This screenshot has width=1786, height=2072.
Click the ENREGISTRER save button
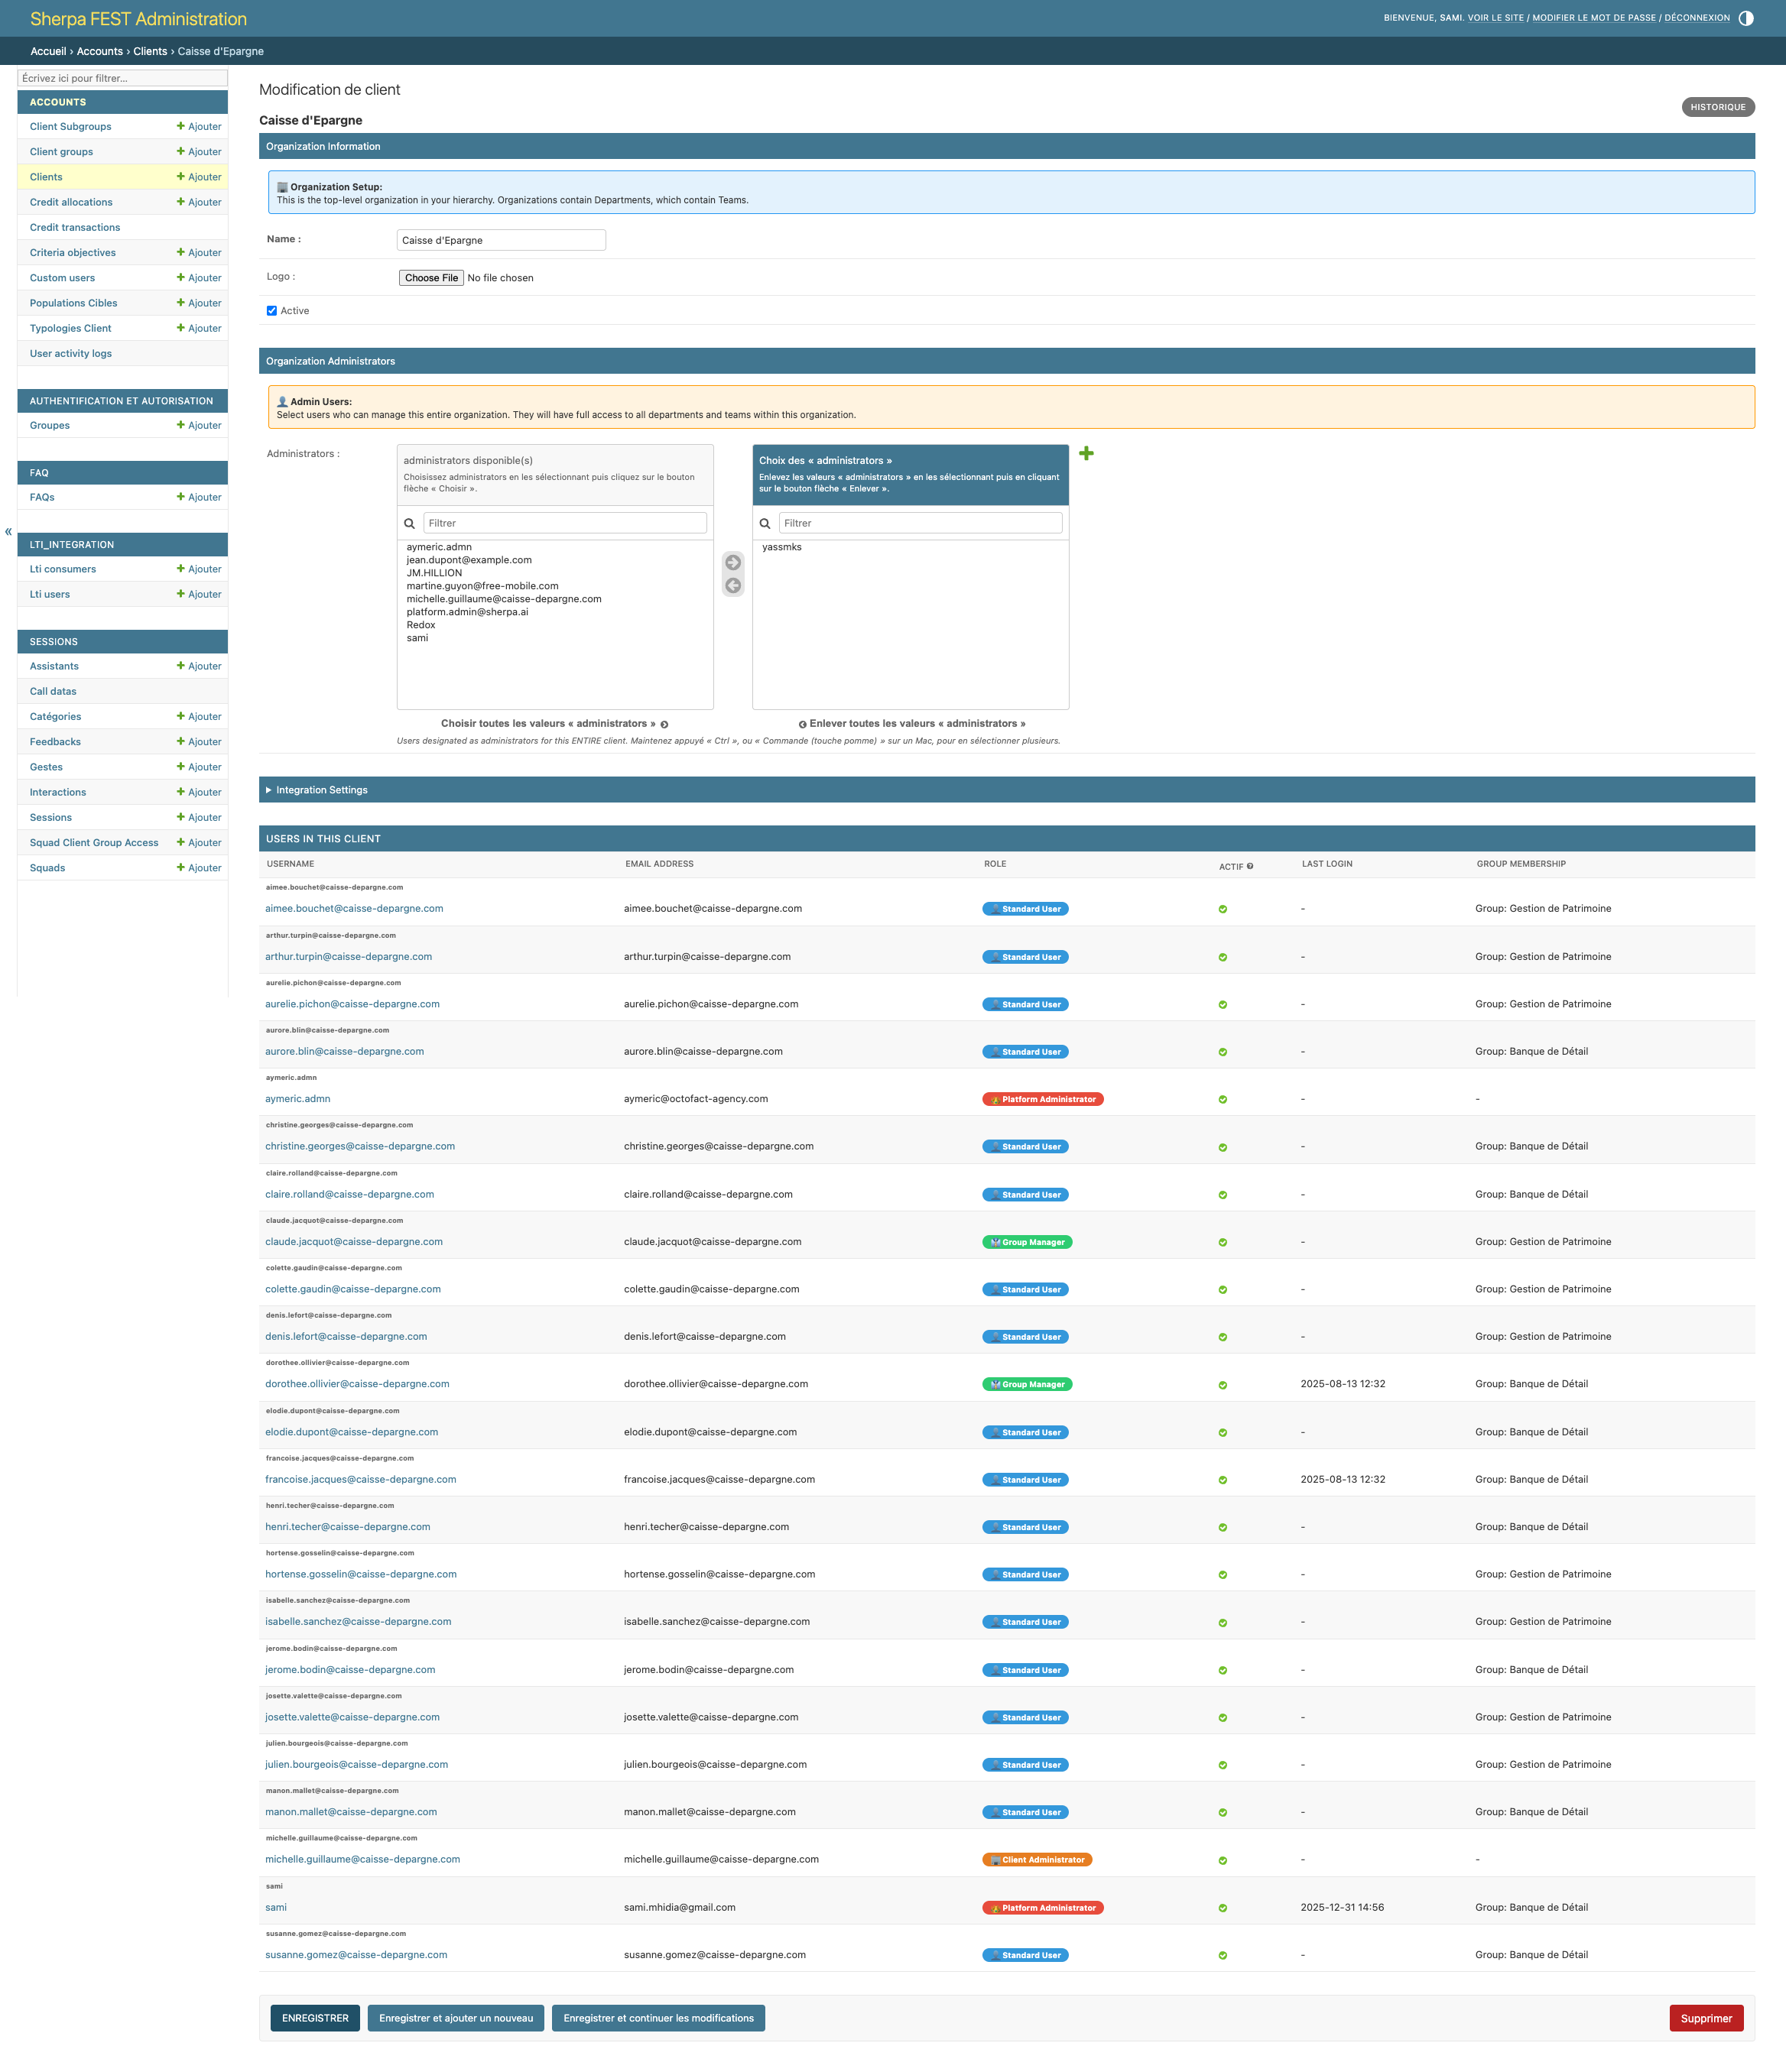pyautogui.click(x=315, y=2018)
